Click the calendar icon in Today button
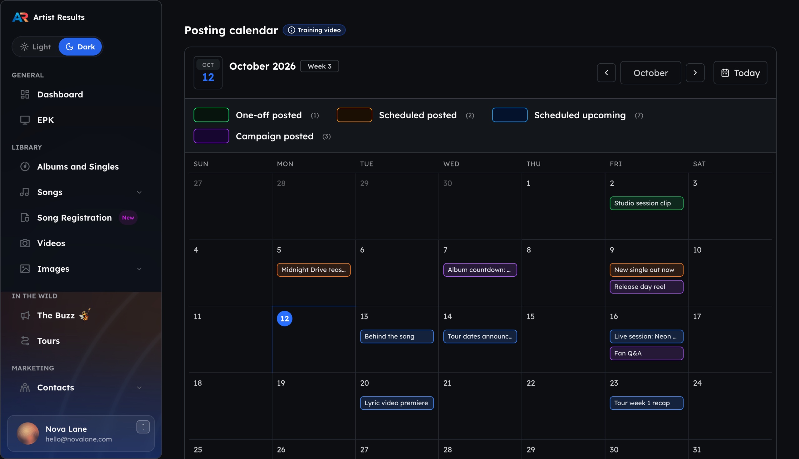The image size is (799, 459). coord(725,73)
